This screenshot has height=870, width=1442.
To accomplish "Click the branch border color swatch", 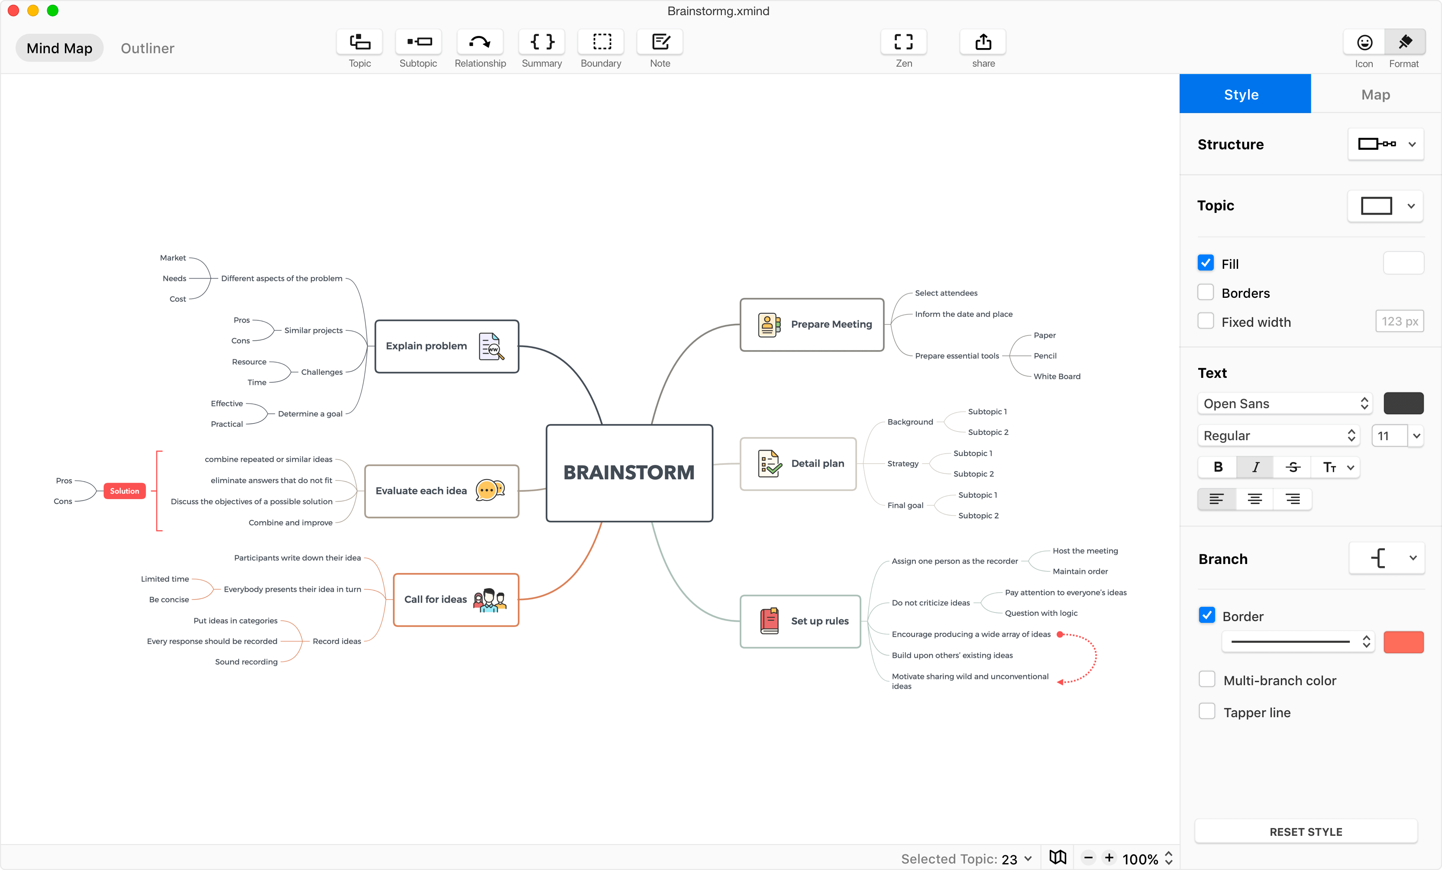I will click(1403, 641).
